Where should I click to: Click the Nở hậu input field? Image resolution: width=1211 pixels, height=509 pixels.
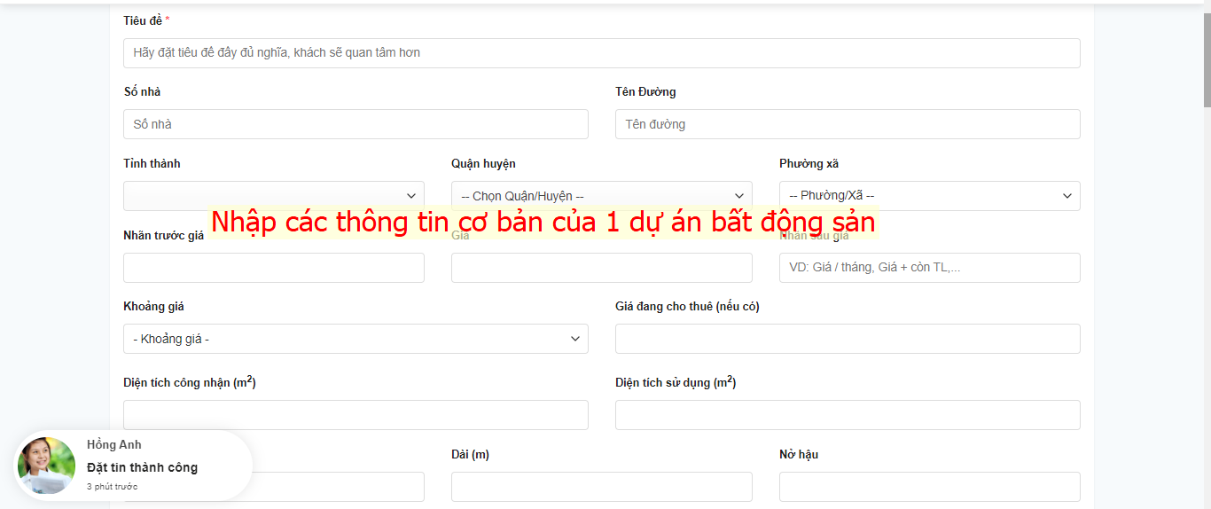point(929,487)
